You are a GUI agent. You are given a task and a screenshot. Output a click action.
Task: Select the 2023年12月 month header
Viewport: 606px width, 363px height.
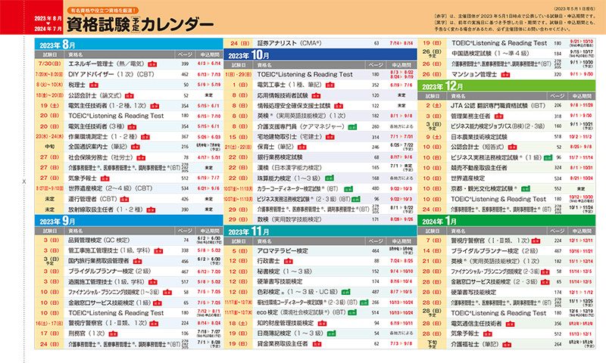[x=506, y=85]
